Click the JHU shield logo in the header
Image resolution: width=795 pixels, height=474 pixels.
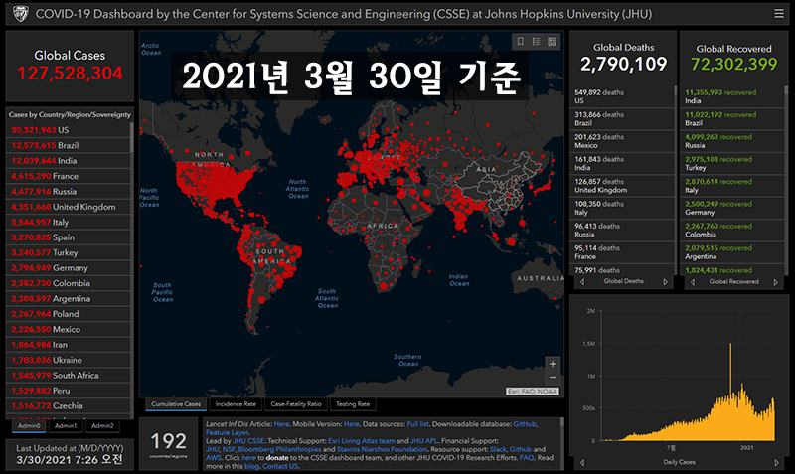click(x=20, y=14)
